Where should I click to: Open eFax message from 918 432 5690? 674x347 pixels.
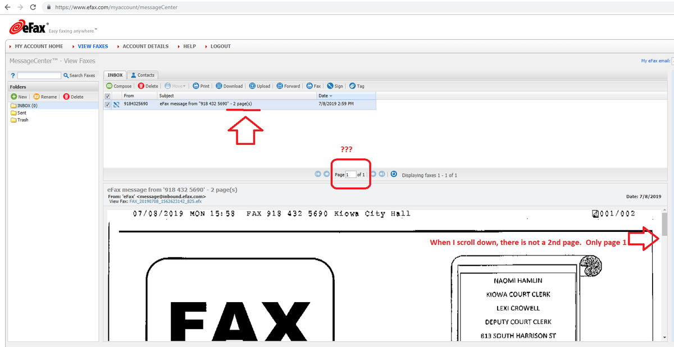[x=206, y=103]
